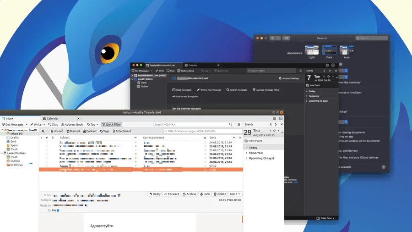Viewport: 412px width, 232px height.
Task: Toggle Quick Filter button in light window
Action: (112, 124)
